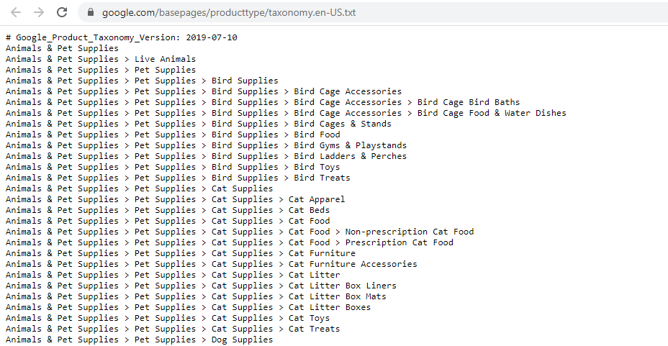The image size is (668, 346).
Task: Click the Bird Cage Food & Water Dishes text
Action: [x=492, y=113]
